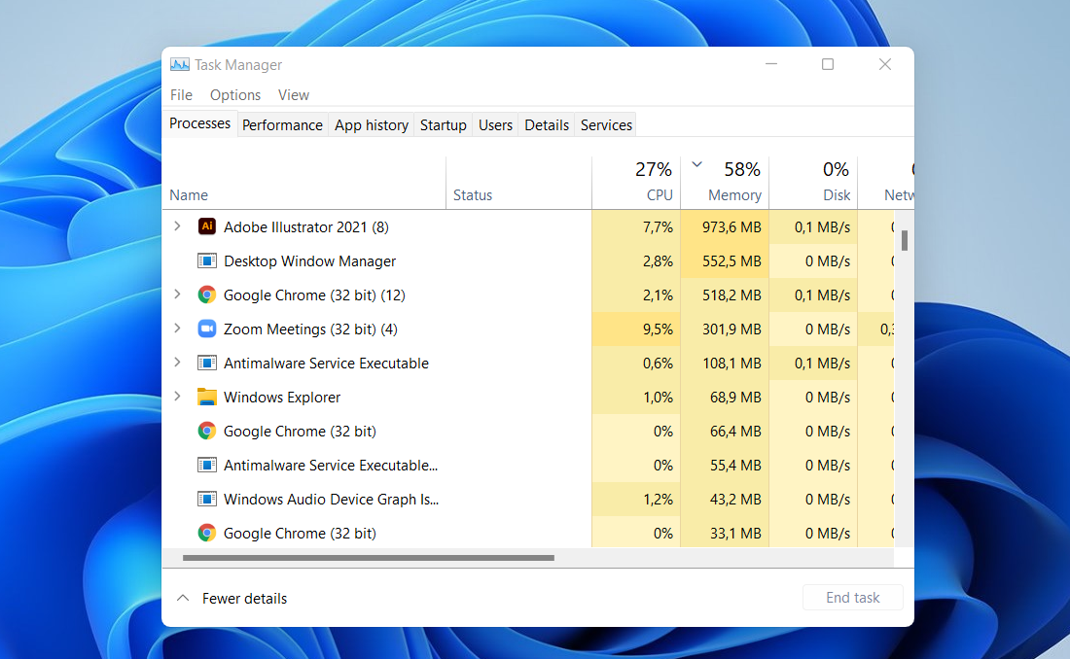Click the Zoom Meetings camera icon
Image resolution: width=1070 pixels, height=659 pixels.
(207, 329)
